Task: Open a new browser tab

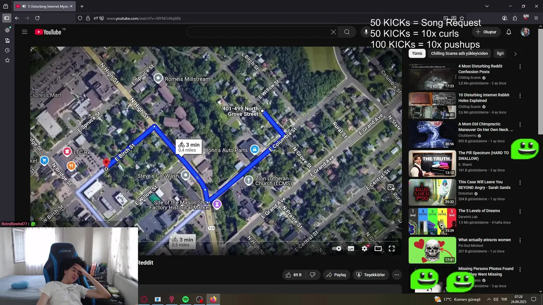Action: 82,6
